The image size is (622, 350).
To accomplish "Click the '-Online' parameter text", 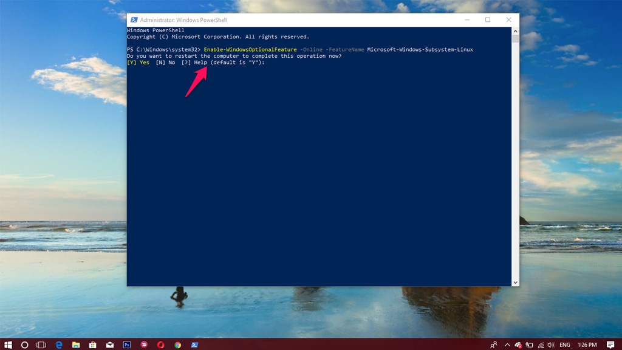I will pyautogui.click(x=312, y=50).
